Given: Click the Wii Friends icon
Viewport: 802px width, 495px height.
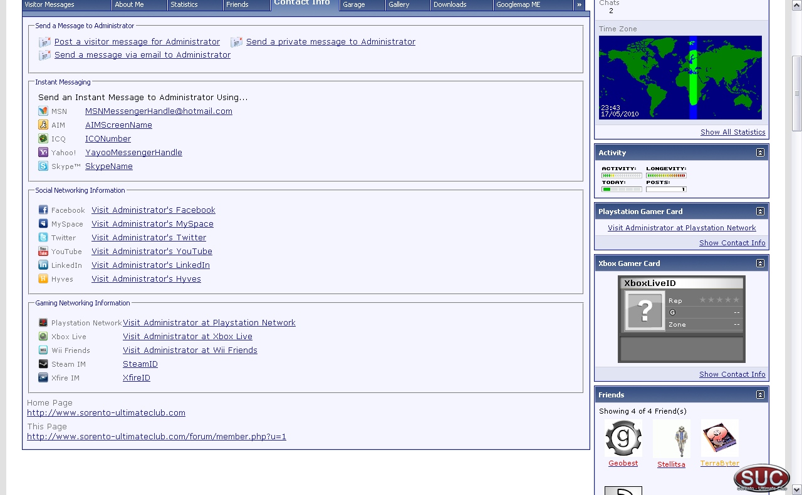Looking at the screenshot, I should tap(43, 350).
